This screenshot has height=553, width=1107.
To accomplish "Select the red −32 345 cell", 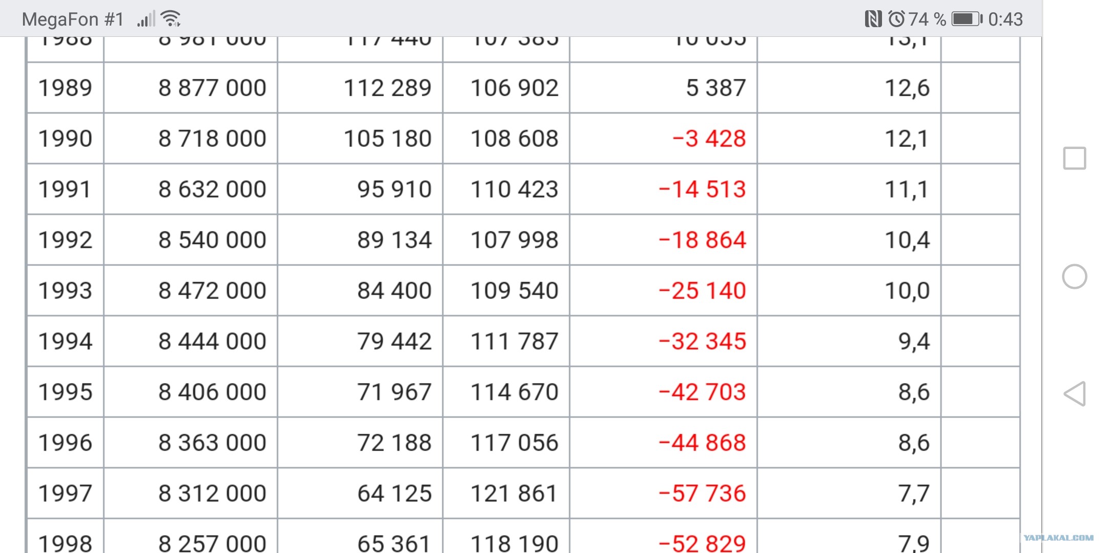I will coord(663,341).
